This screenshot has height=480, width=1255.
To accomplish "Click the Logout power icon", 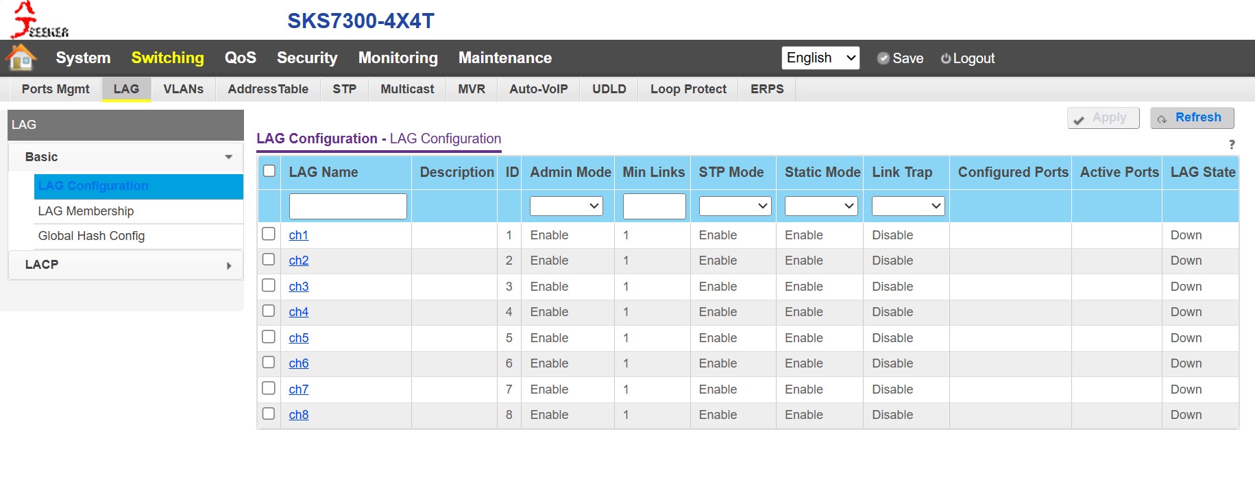I will 946,58.
